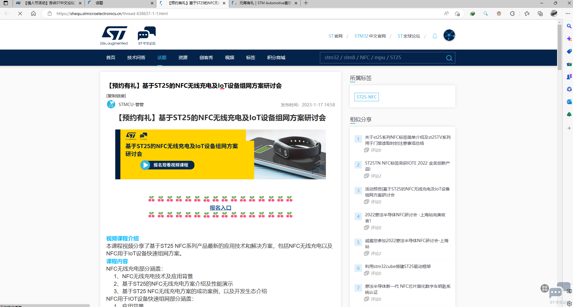Open 创客秀 in the navigation bar
This screenshot has width=573, height=307.
(206, 58)
